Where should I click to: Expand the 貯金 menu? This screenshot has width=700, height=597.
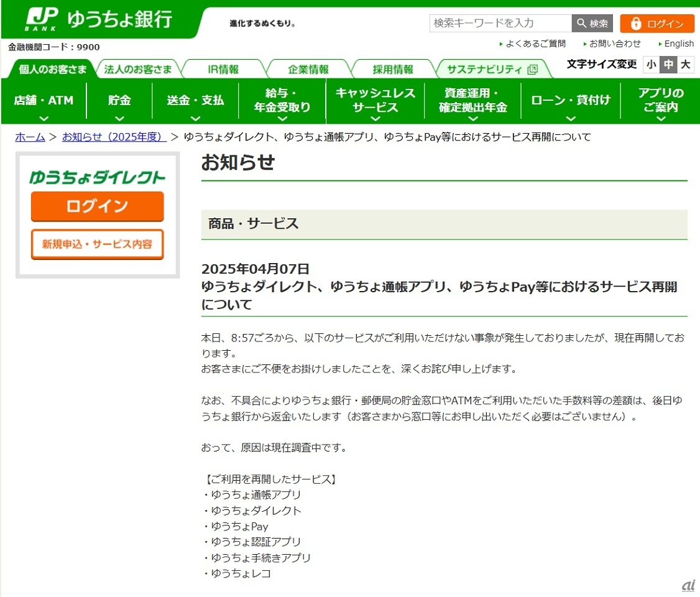[x=119, y=101]
